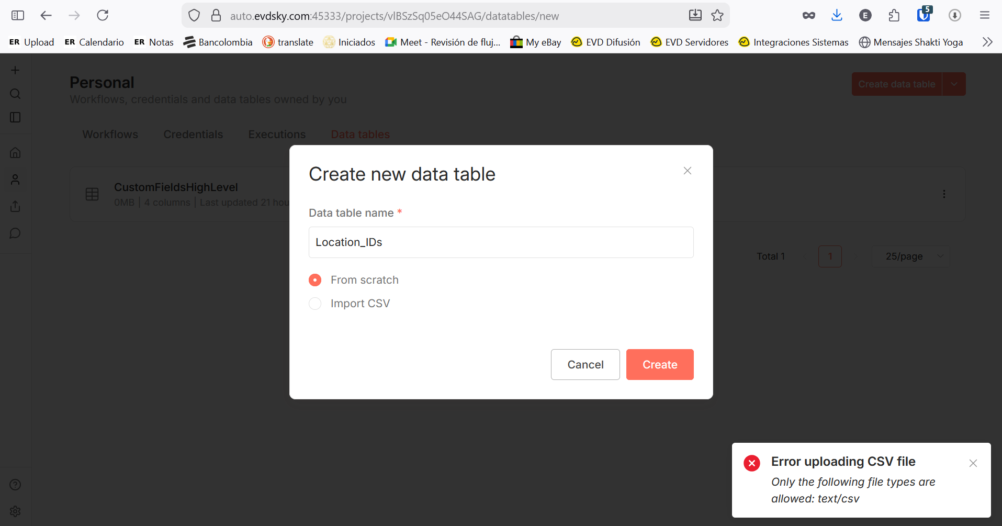
Task: Select the From scratch radio option
Action: point(315,280)
